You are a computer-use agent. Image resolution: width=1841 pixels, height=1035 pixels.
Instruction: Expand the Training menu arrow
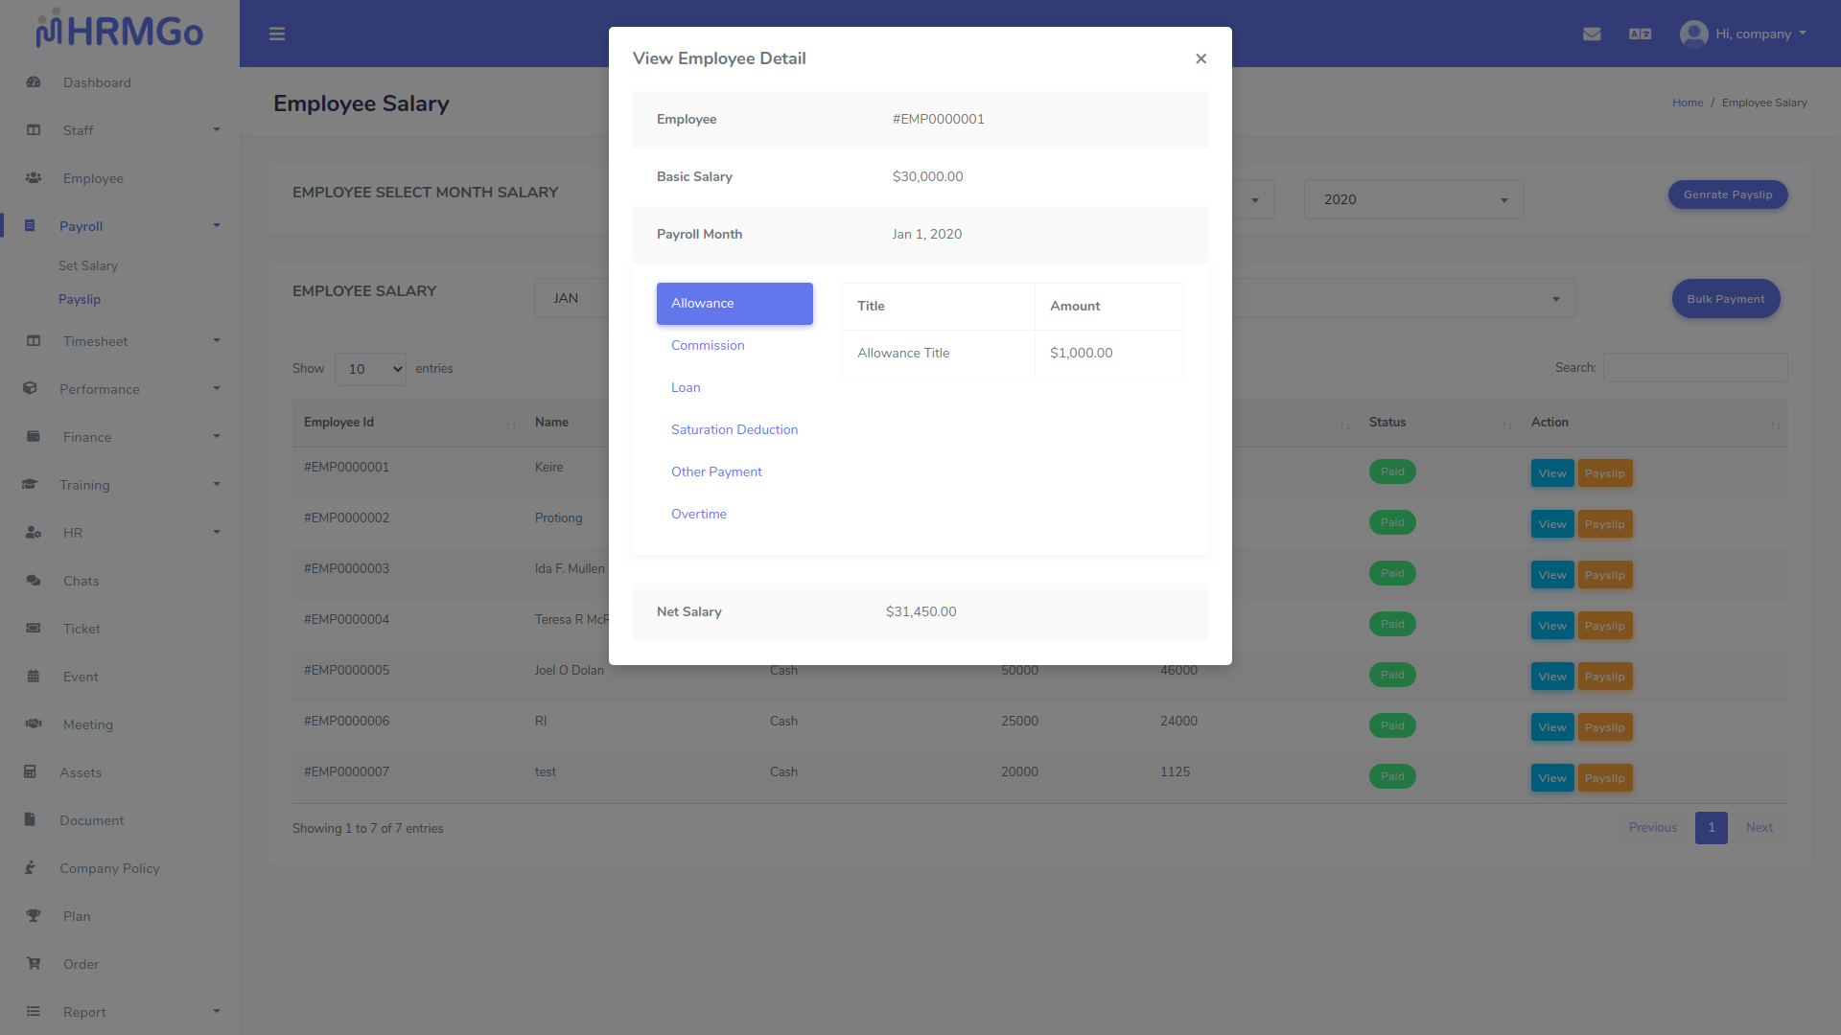pos(217,484)
